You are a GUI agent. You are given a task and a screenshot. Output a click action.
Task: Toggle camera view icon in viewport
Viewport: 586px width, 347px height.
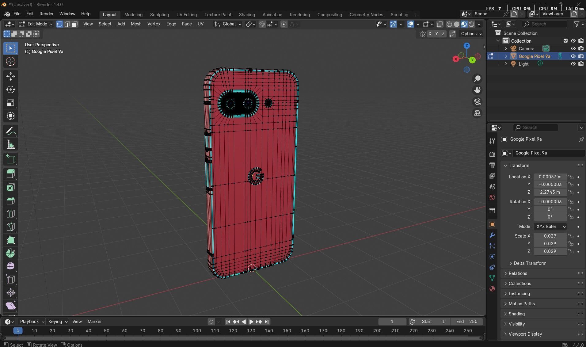coord(477,102)
